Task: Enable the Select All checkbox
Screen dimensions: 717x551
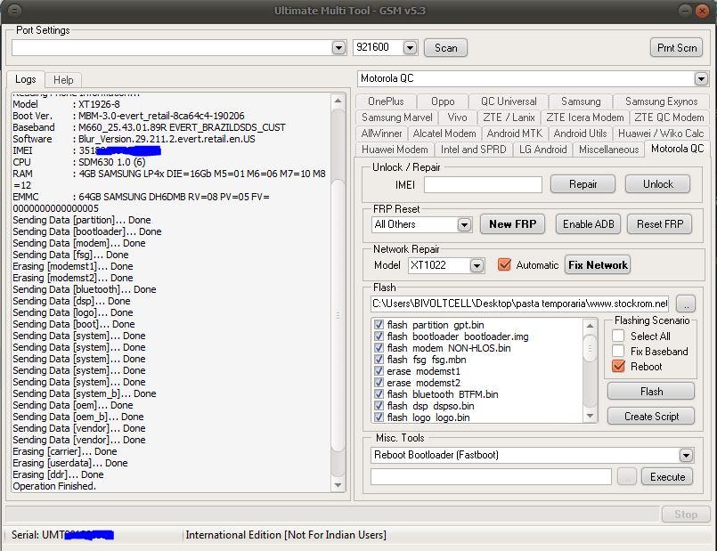Action: click(618, 336)
